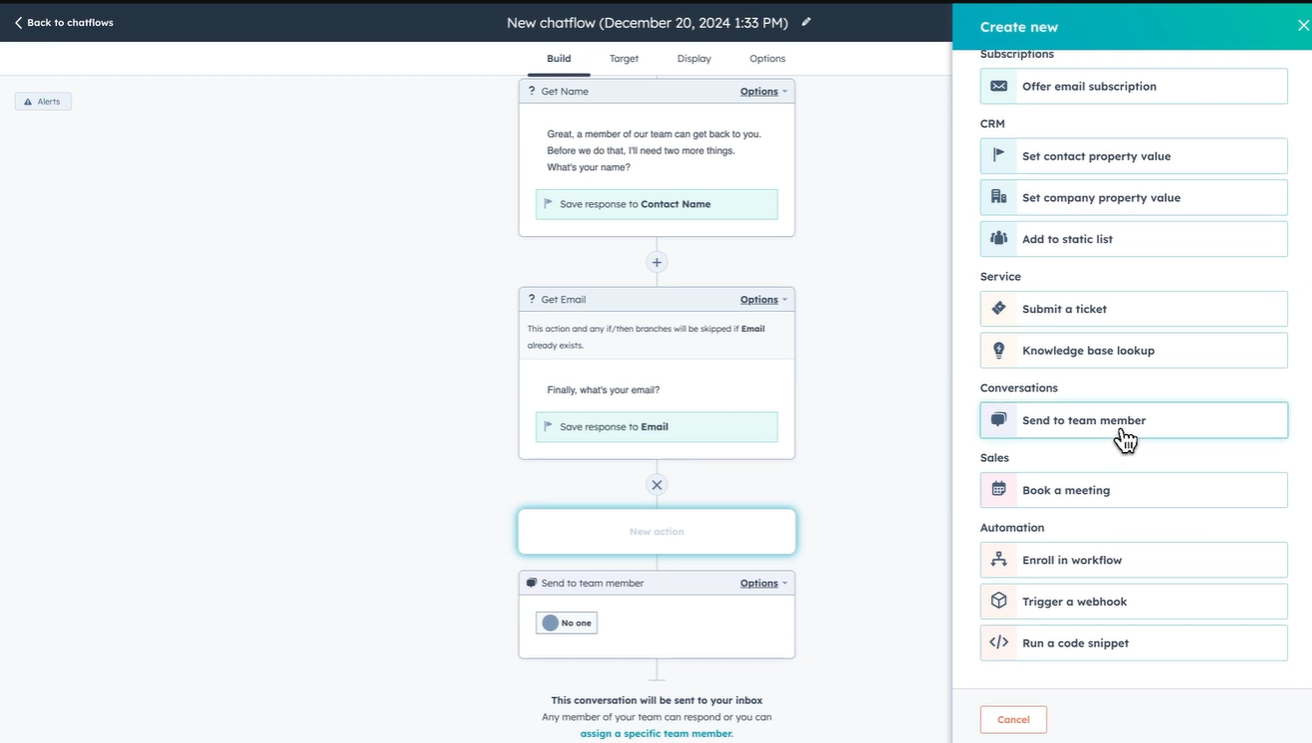
Task: Click Save response to Email box
Action: tap(656, 427)
